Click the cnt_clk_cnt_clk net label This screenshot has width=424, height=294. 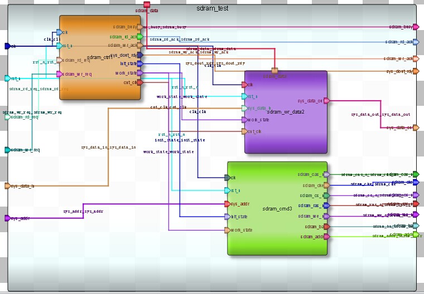click(x=168, y=107)
